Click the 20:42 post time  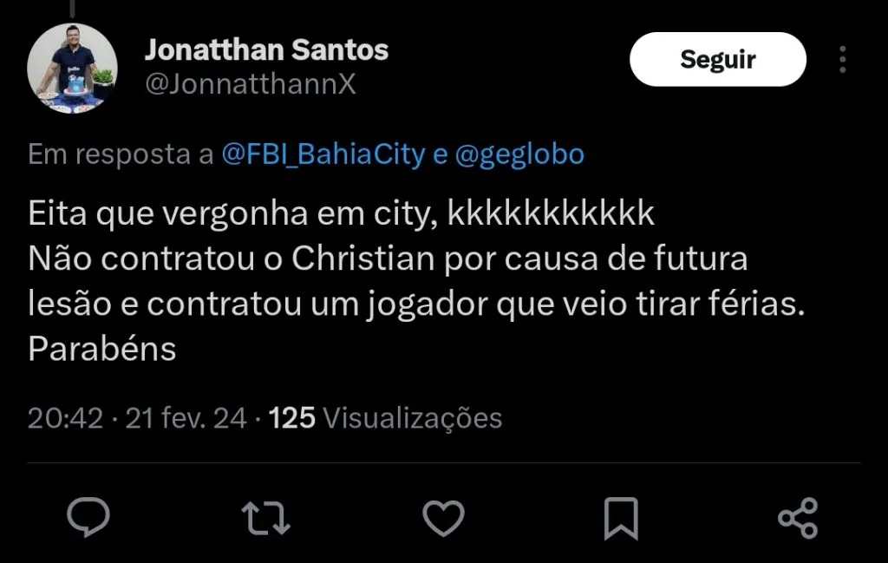point(65,418)
